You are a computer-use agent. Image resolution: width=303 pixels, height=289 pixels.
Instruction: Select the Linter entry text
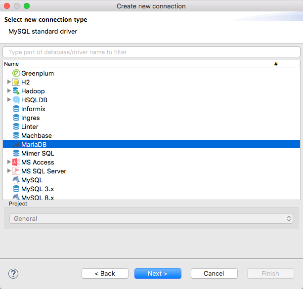click(30, 127)
